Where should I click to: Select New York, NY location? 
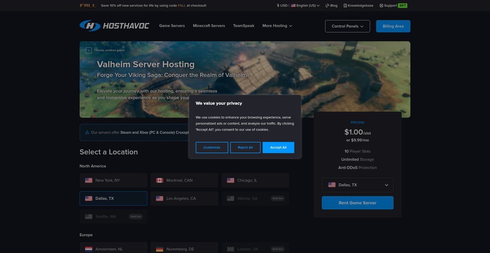(x=114, y=180)
